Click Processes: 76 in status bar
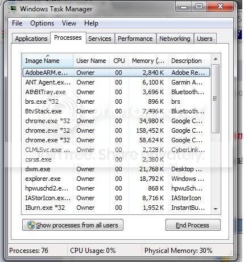 click(28, 251)
